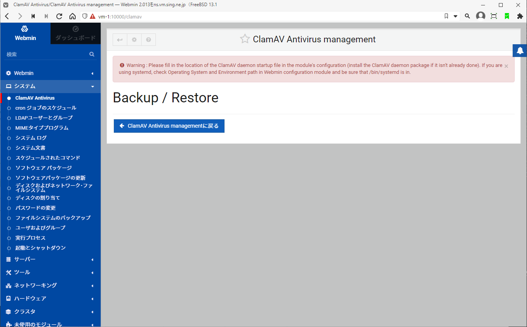Viewport: 527px width, 327px height.
Task: Open module help via the question mark button
Action: (x=149, y=40)
